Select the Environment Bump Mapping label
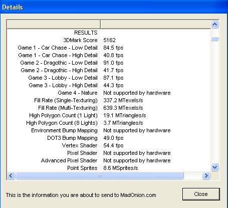This screenshot has height=208, width=228. tap(64, 130)
